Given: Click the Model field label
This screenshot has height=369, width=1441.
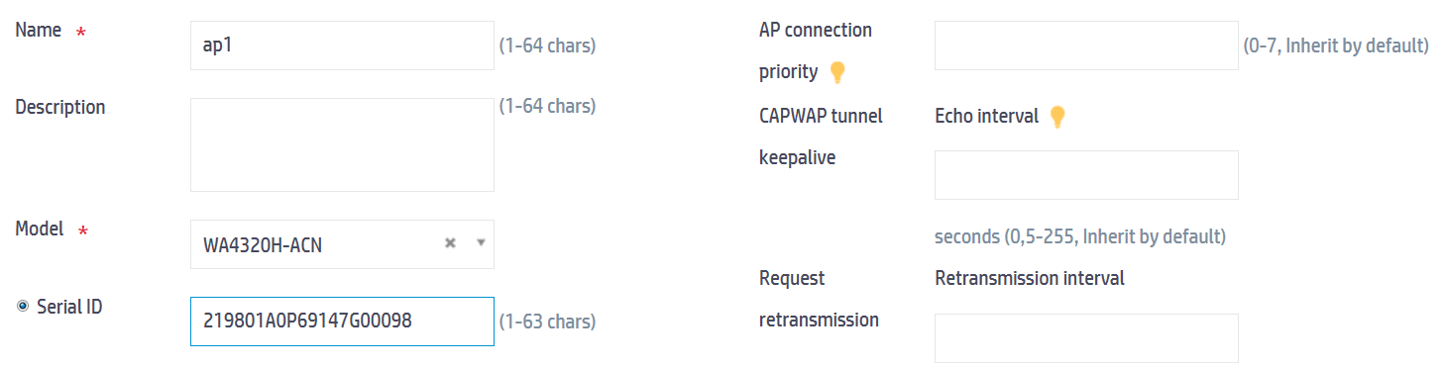Looking at the screenshot, I should coord(40,229).
